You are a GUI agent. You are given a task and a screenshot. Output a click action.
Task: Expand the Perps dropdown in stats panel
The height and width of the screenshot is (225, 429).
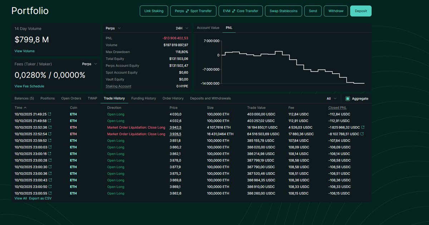[x=113, y=28]
